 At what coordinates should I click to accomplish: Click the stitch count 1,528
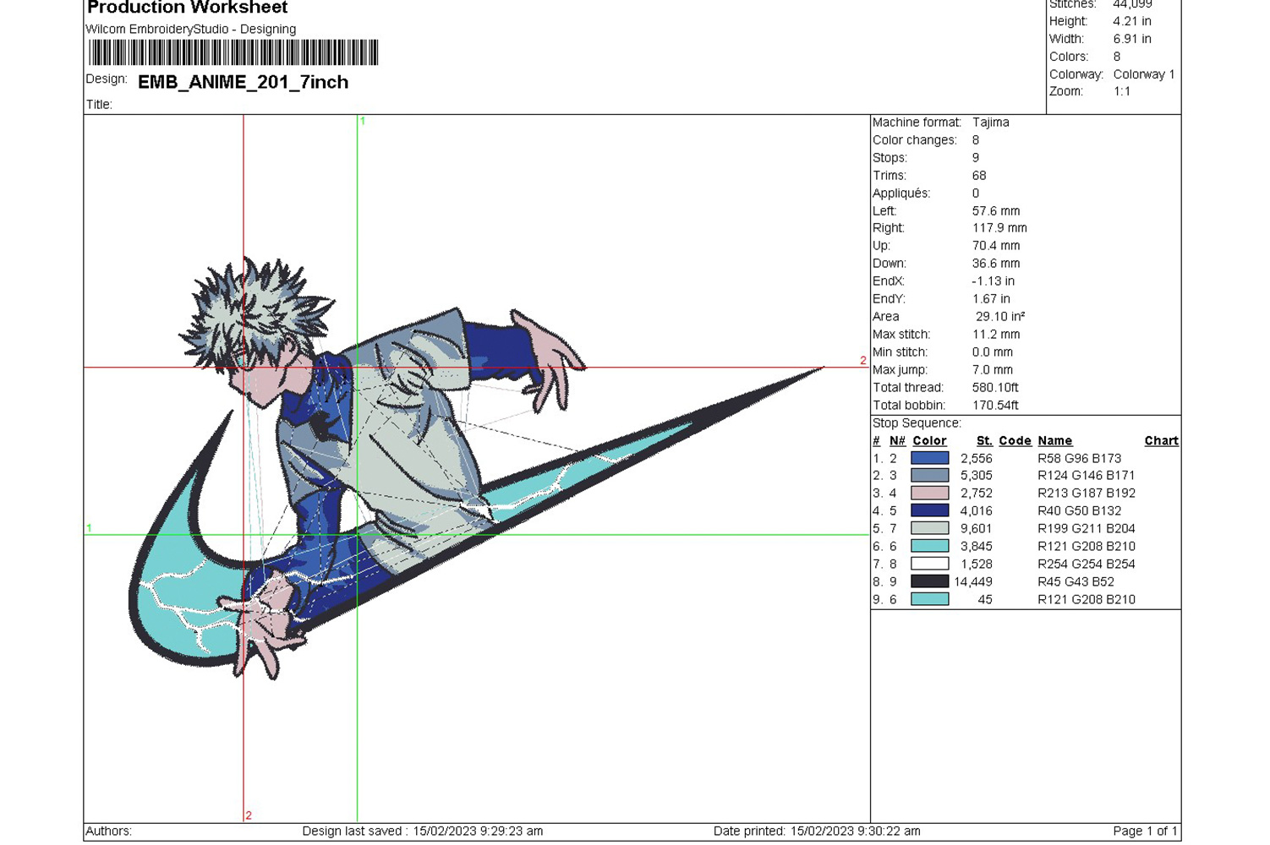(x=977, y=564)
